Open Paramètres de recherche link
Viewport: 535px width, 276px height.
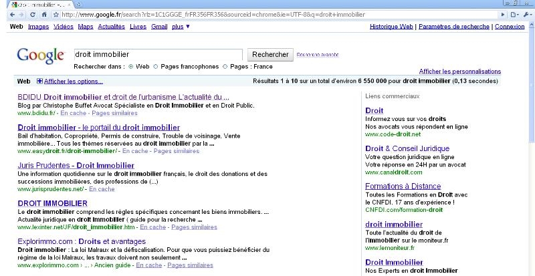(x=454, y=27)
